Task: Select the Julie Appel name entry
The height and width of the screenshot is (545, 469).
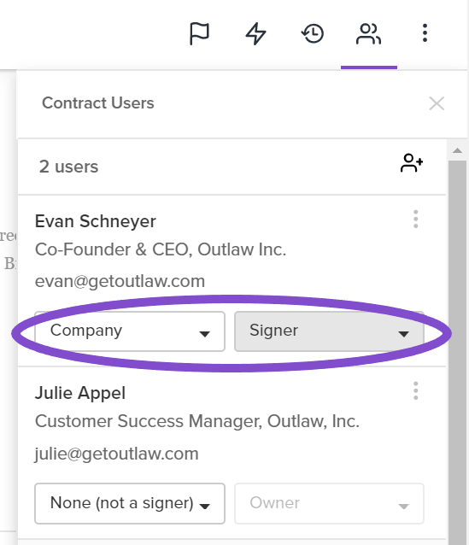Action: coord(80,393)
